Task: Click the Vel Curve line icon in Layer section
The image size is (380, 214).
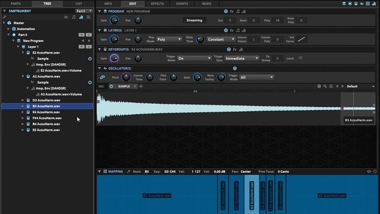Action: (301, 39)
